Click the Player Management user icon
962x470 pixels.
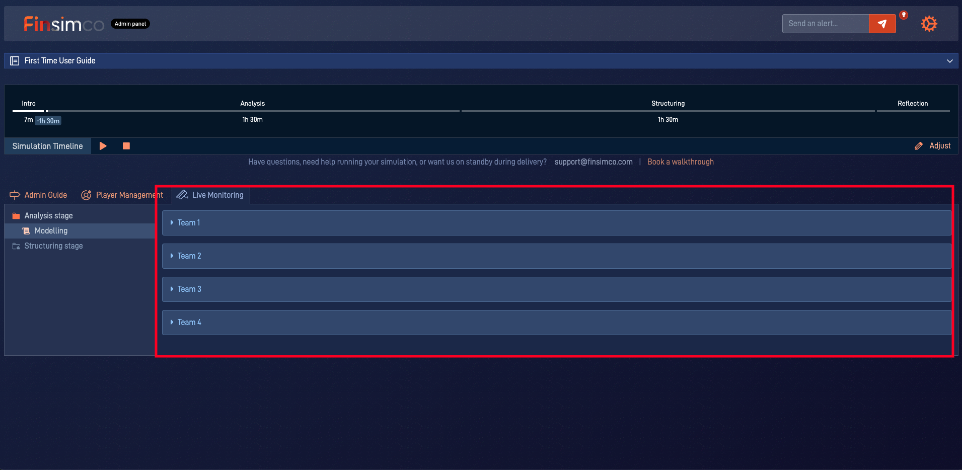[86, 195]
